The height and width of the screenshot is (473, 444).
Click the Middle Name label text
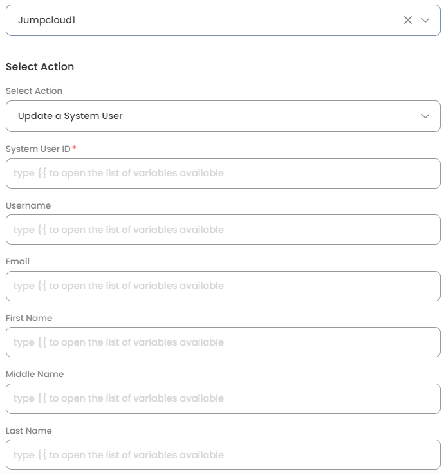[x=35, y=375]
